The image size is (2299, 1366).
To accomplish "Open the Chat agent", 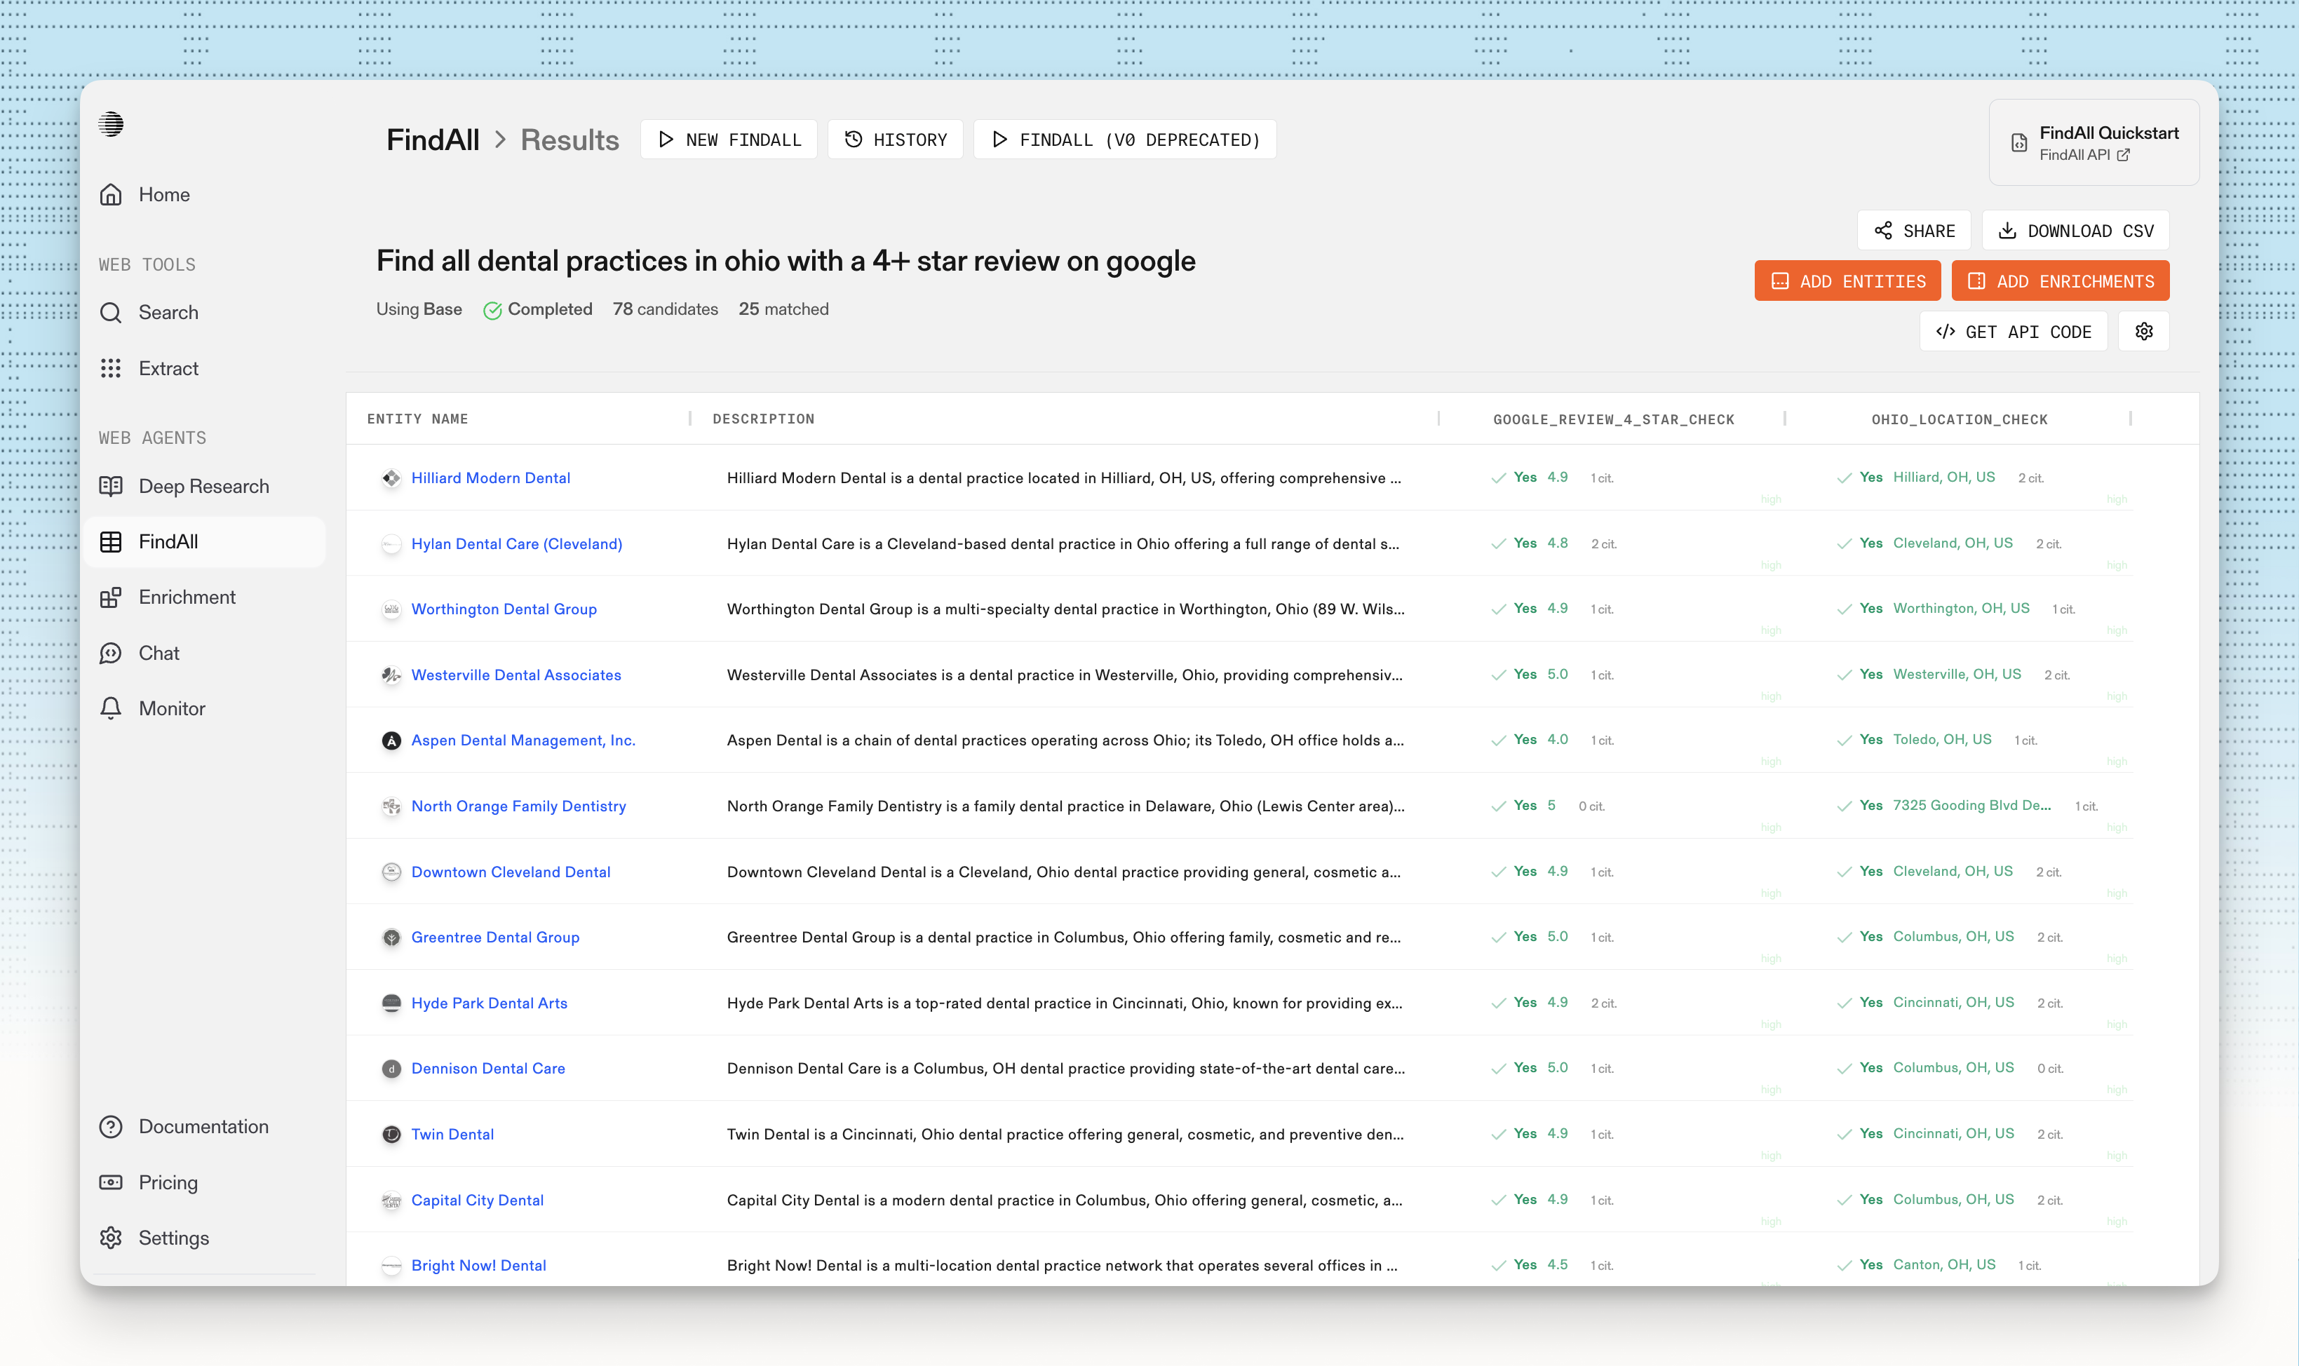I will pos(159,654).
